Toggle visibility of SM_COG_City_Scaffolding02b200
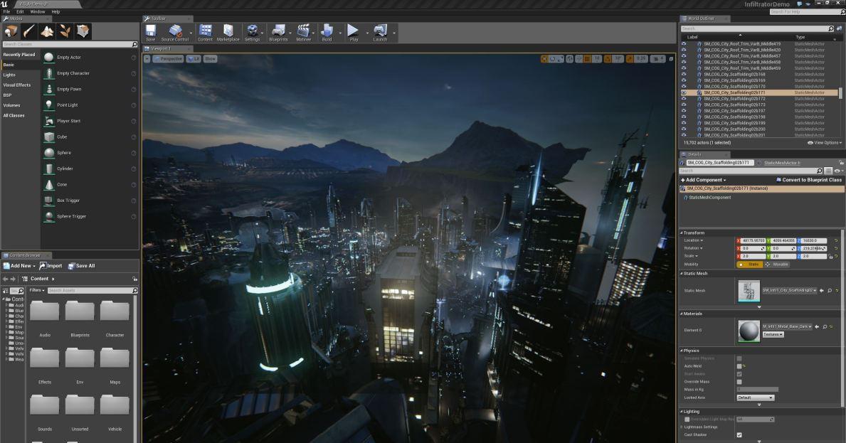The height and width of the screenshot is (443, 846). 684,129
